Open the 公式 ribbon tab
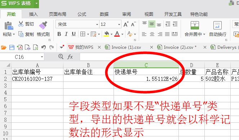Screen dimensions: 239x140 (x=82, y=14)
